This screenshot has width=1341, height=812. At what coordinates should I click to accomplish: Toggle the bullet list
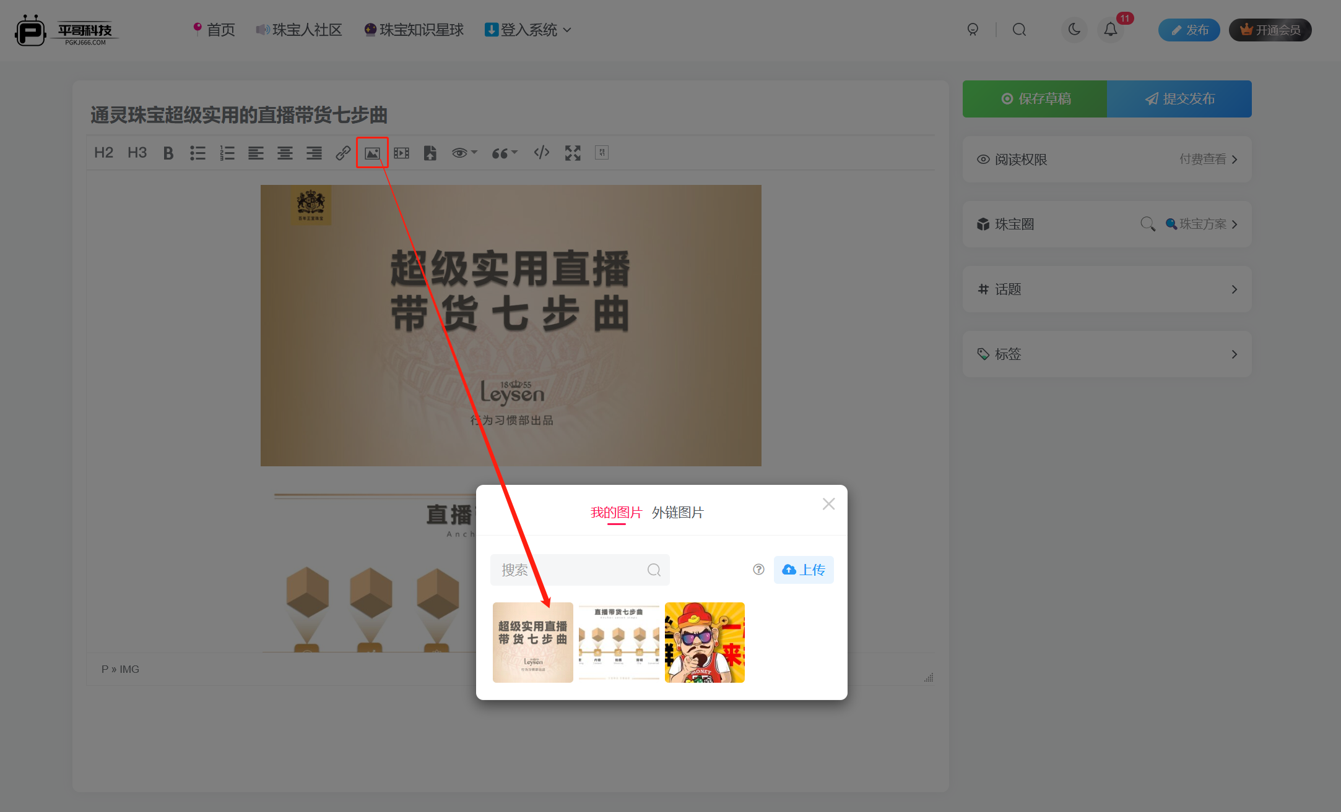[x=197, y=152]
